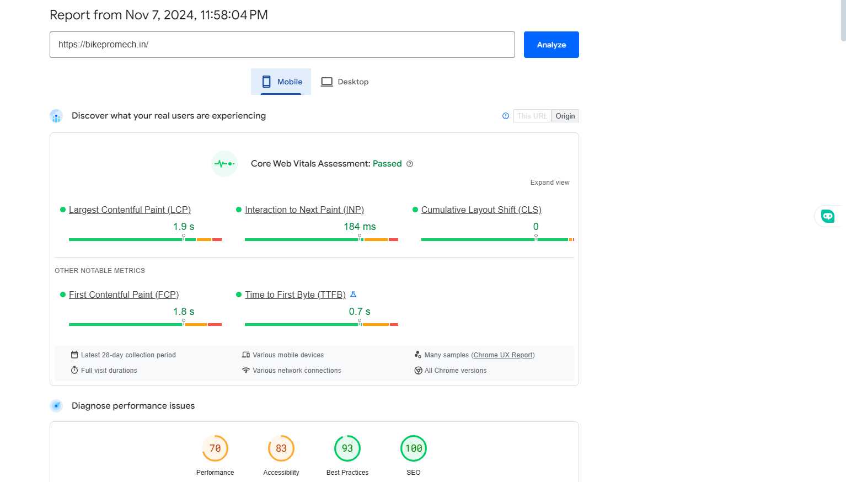Switch to This URL data view

pos(532,116)
